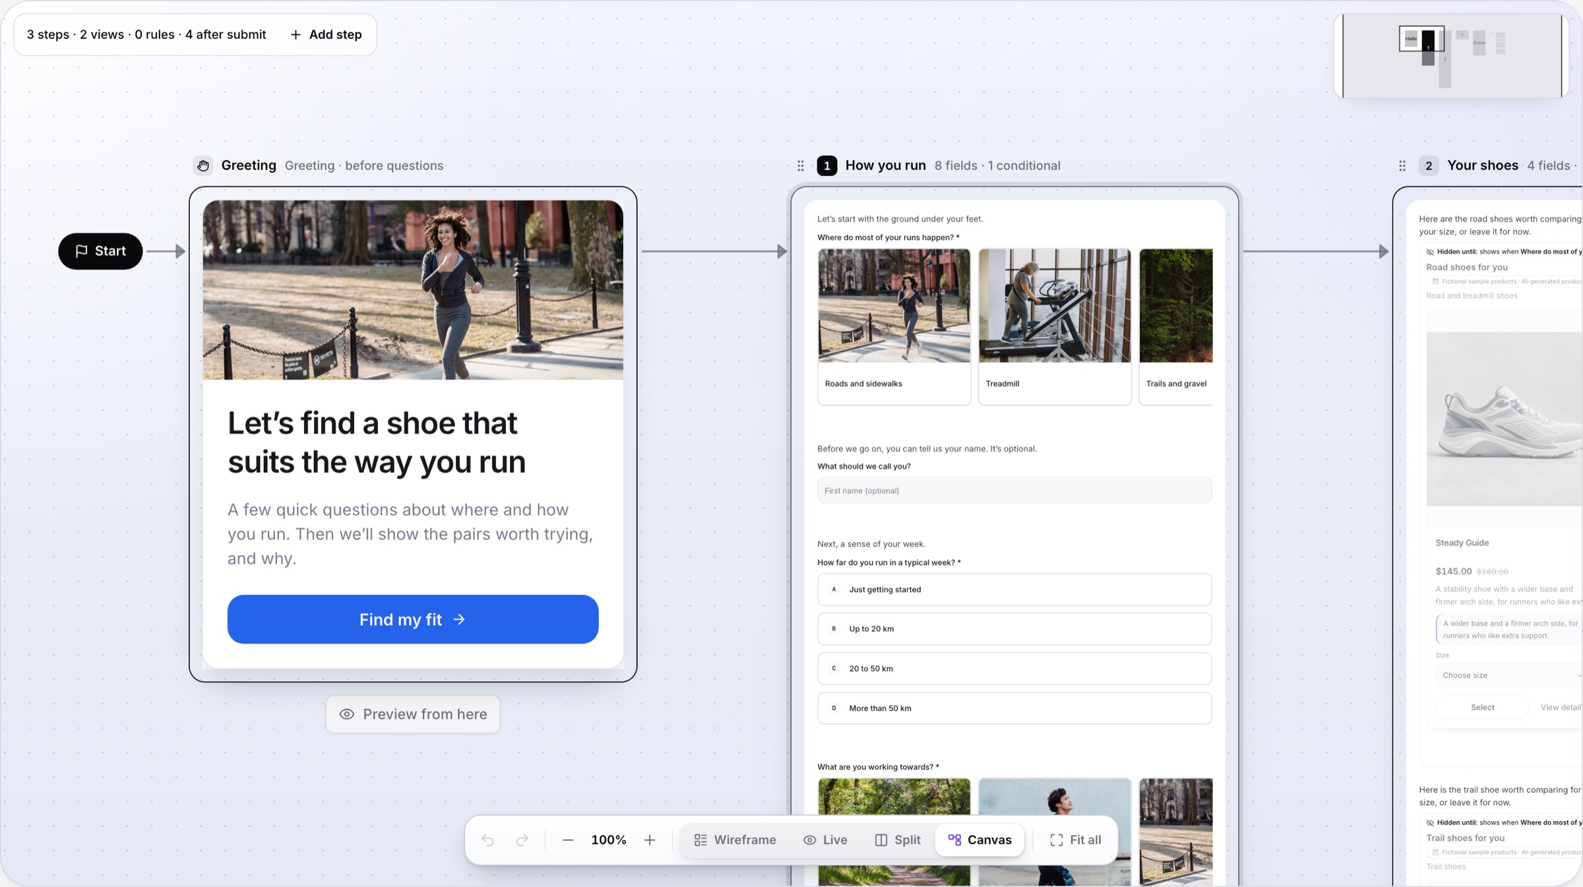Select option 20 to 50 km
1583x887 pixels.
tap(1014, 669)
